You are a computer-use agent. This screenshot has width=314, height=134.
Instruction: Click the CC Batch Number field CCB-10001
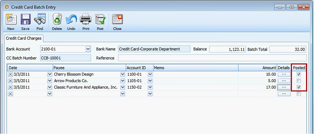(x=65, y=58)
